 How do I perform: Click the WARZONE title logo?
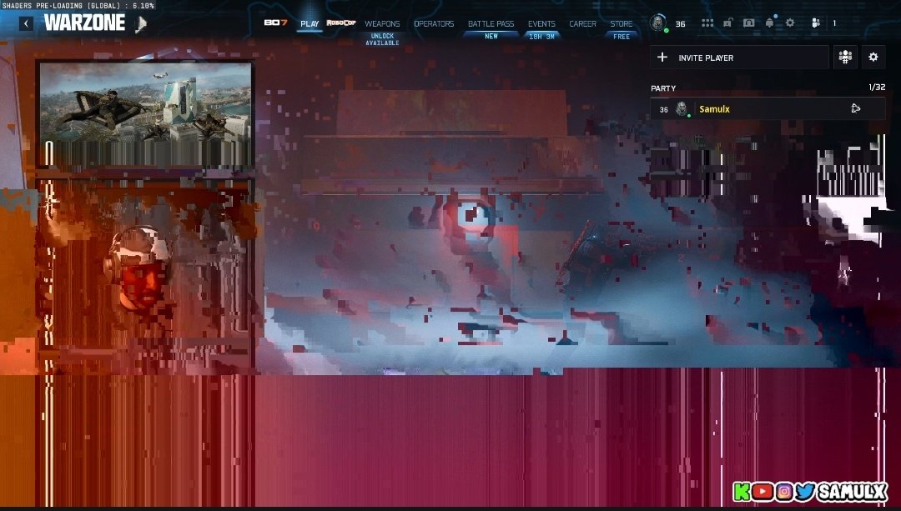pos(84,23)
